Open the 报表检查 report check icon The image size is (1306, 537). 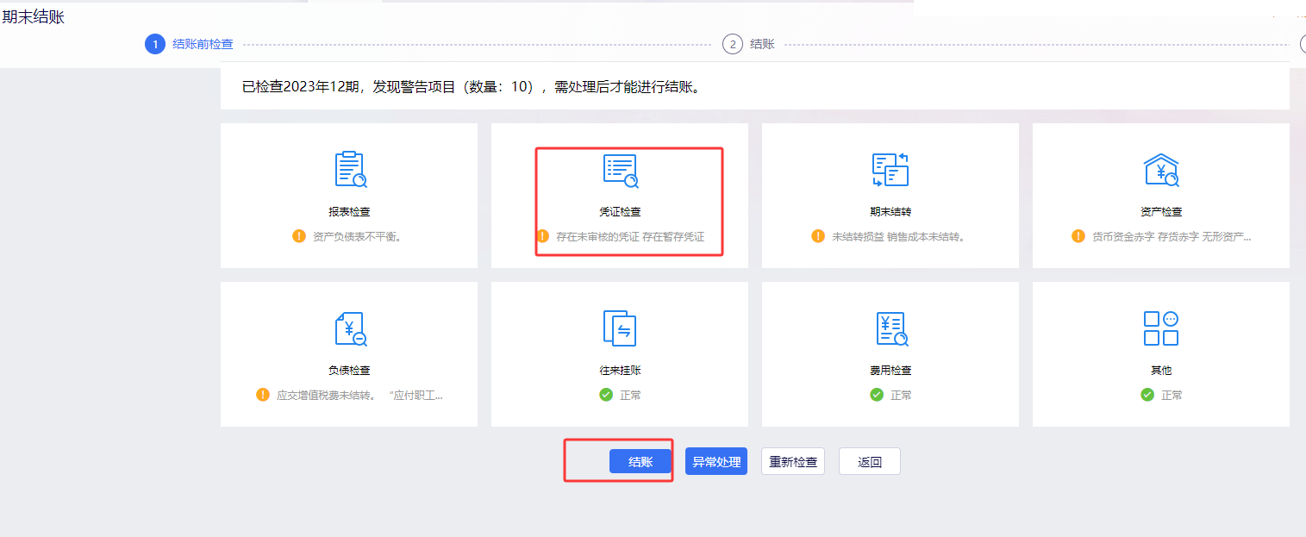click(x=350, y=169)
